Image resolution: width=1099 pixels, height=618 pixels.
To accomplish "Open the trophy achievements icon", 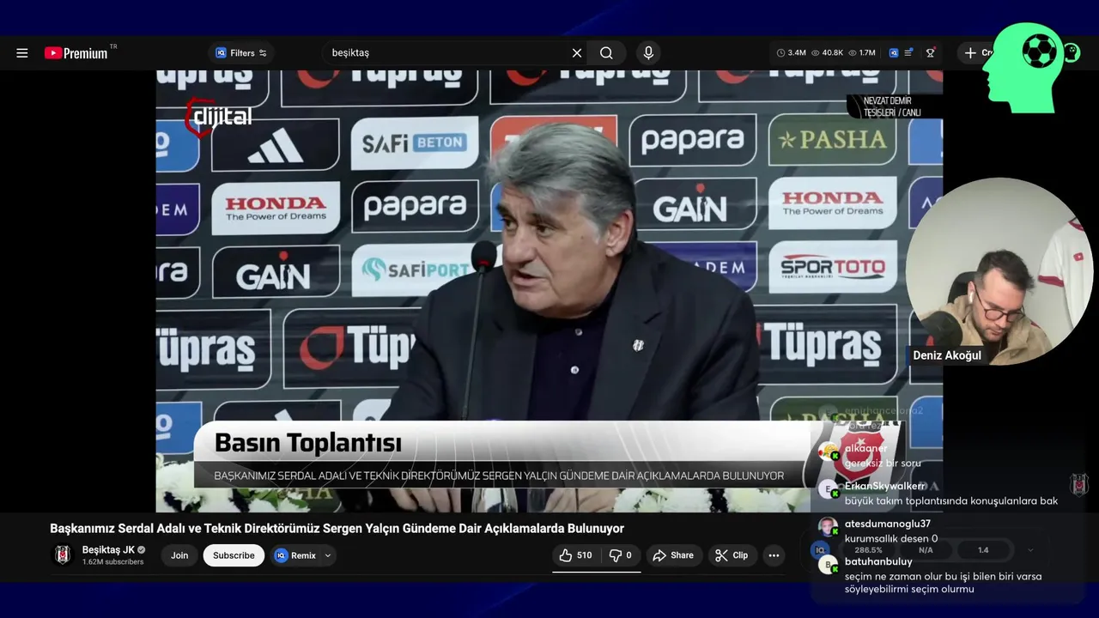I will [x=930, y=53].
